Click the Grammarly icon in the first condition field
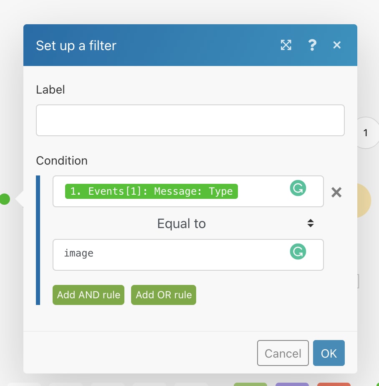Image resolution: width=379 pixels, height=386 pixels. click(x=298, y=188)
